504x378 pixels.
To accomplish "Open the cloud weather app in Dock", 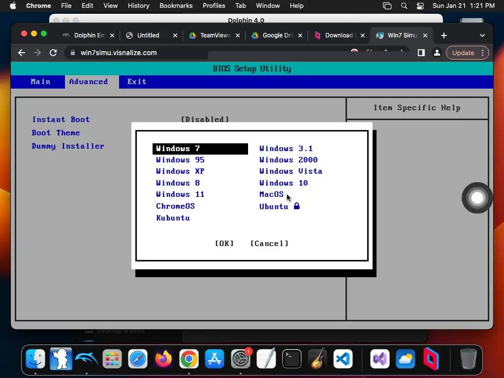I will click(x=406, y=359).
